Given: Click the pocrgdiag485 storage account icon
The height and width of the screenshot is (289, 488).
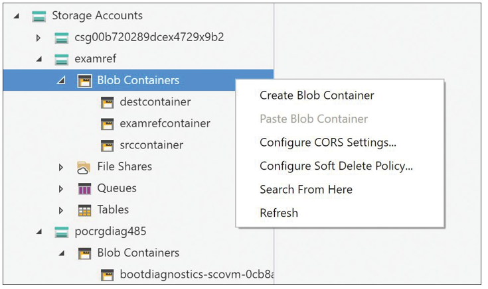Looking at the screenshot, I should click(x=61, y=232).
